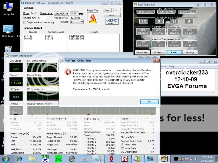Image resolution: width=218 pixels, height=163 pixels.
Task: Click the Reset button in Real Temp
Action: coord(174,52)
